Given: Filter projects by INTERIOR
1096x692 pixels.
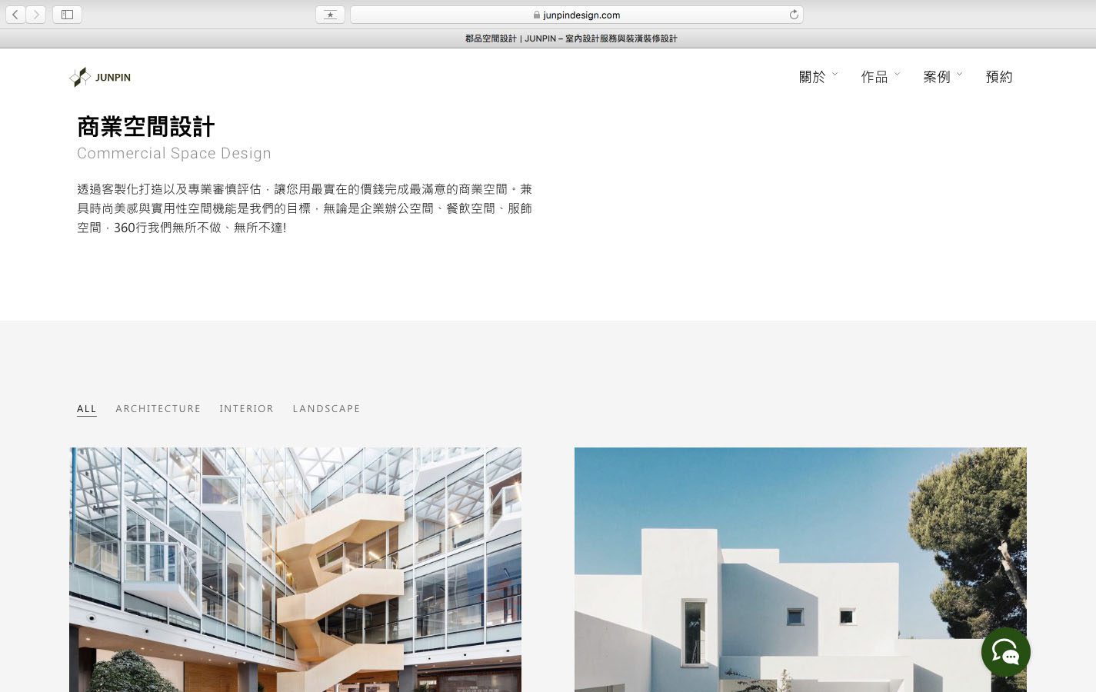Looking at the screenshot, I should tap(246, 408).
